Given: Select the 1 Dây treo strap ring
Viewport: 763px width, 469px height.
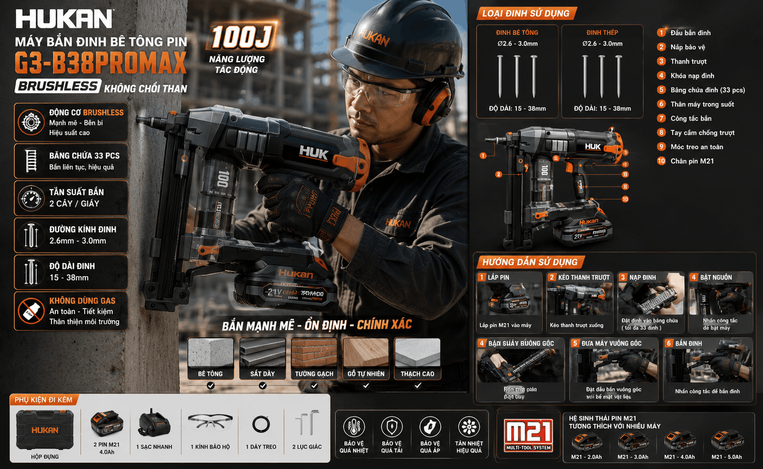Looking at the screenshot, I should (x=261, y=424).
